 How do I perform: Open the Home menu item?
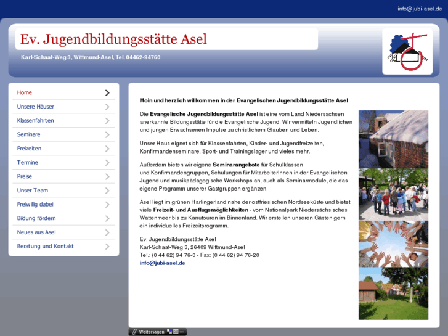pyautogui.click(x=63, y=92)
